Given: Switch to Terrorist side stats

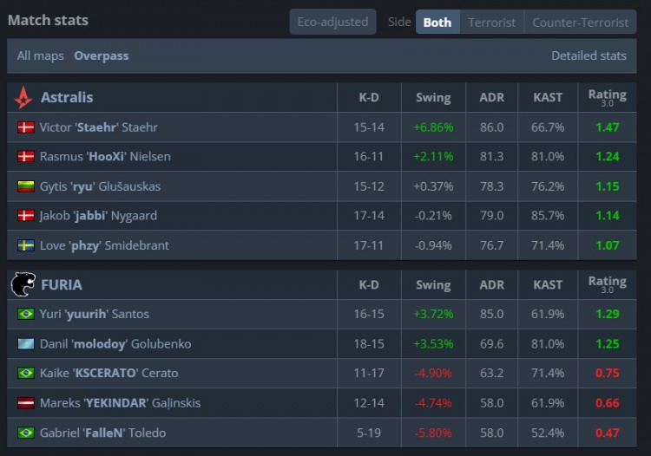Looking at the screenshot, I should (491, 22).
